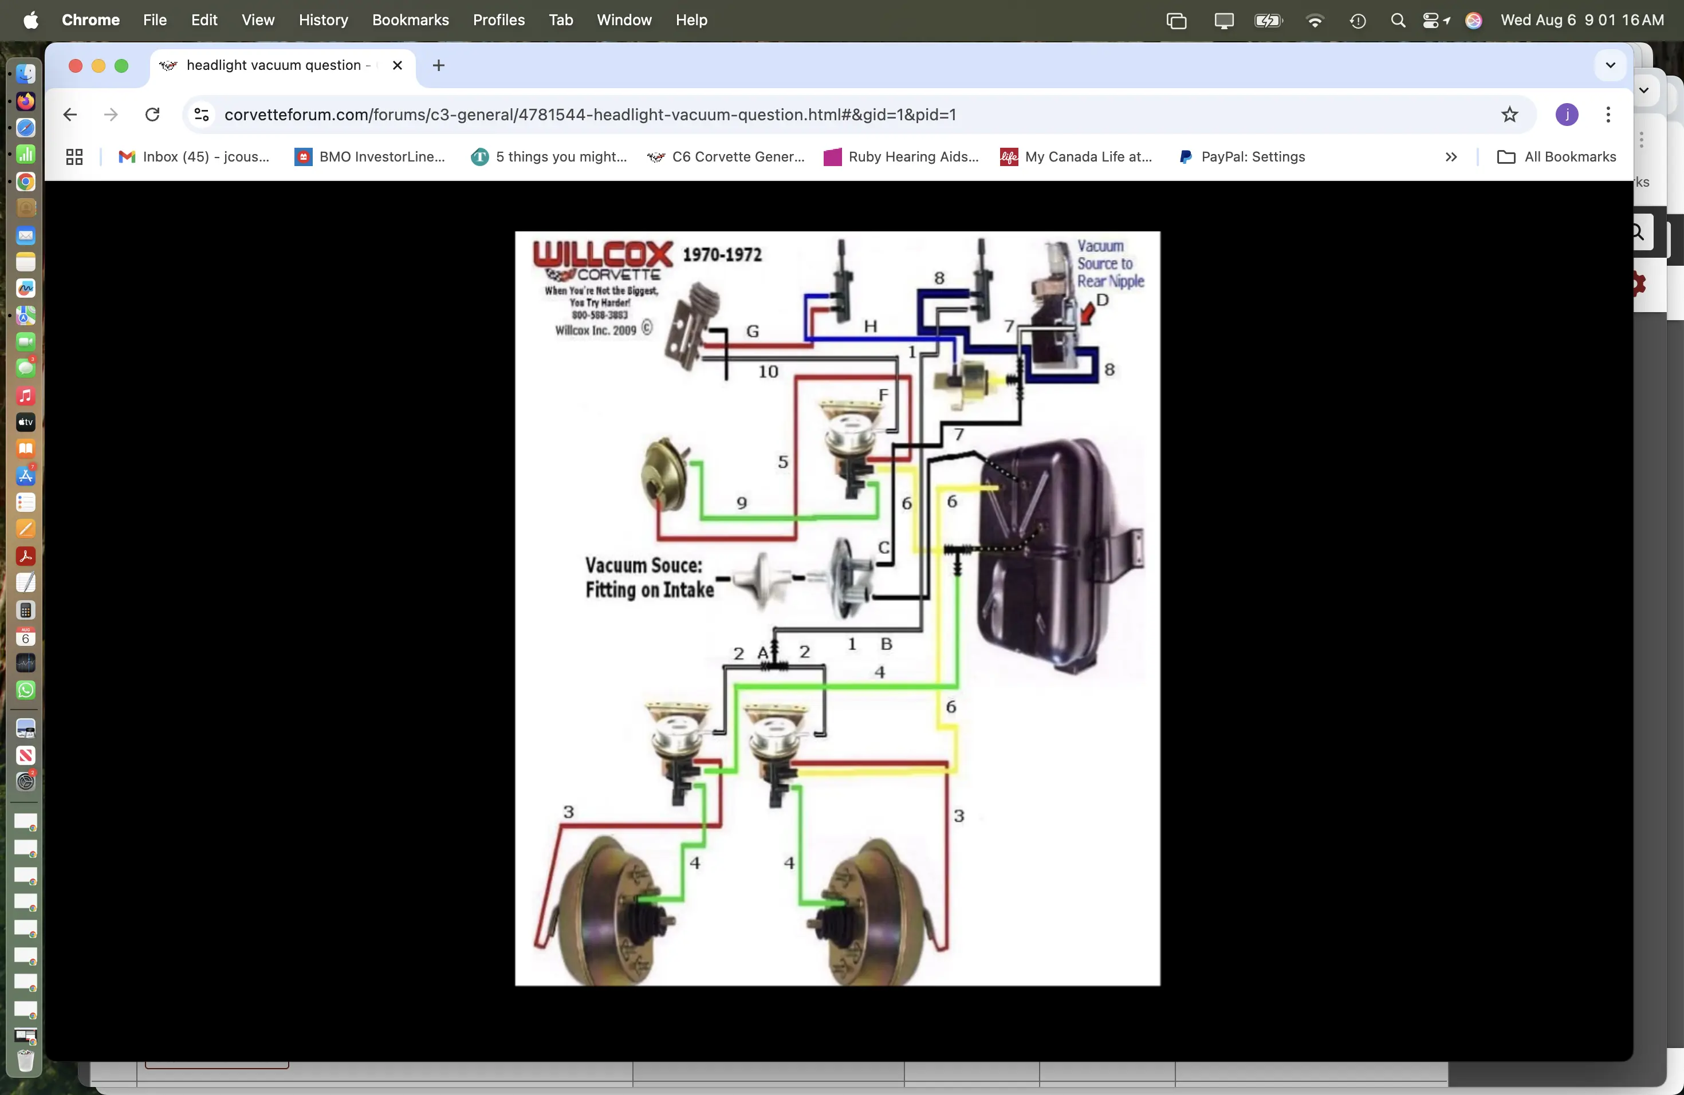Launch Firefox from the Dock
Image resolution: width=1684 pixels, height=1095 pixels.
pyautogui.click(x=25, y=102)
